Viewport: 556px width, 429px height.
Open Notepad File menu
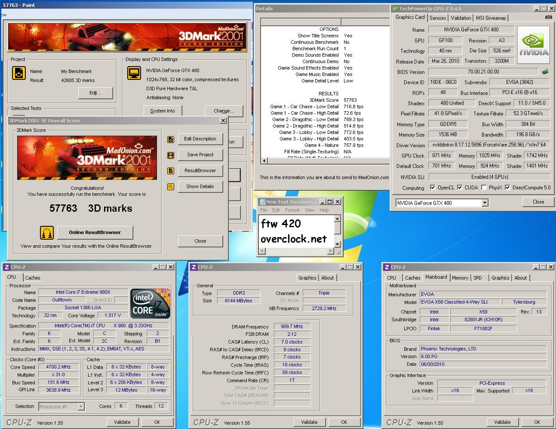[264, 210]
